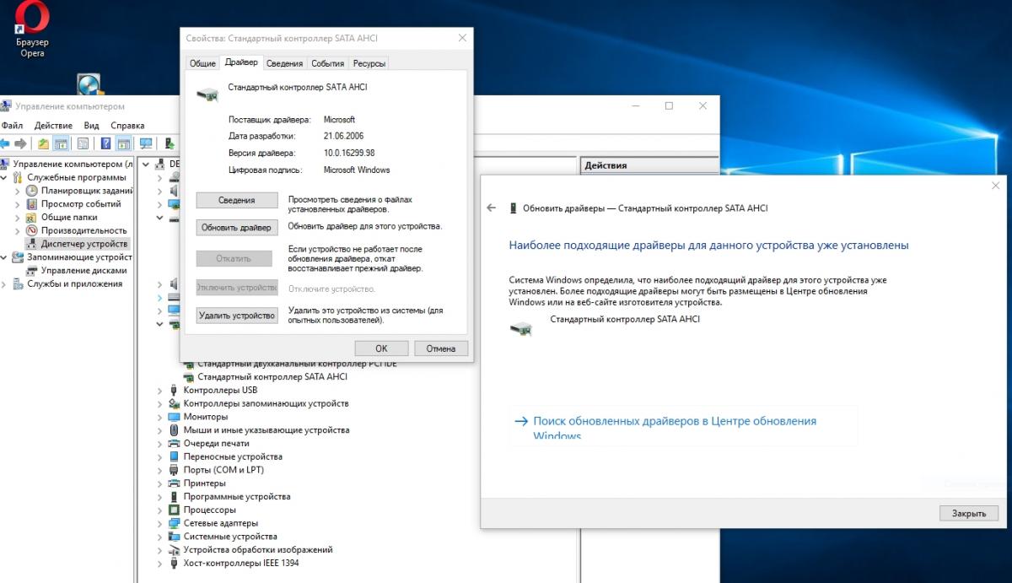1012x583 pixels.
Task: Click the Shared Folders icon in tree
Action: [33, 217]
